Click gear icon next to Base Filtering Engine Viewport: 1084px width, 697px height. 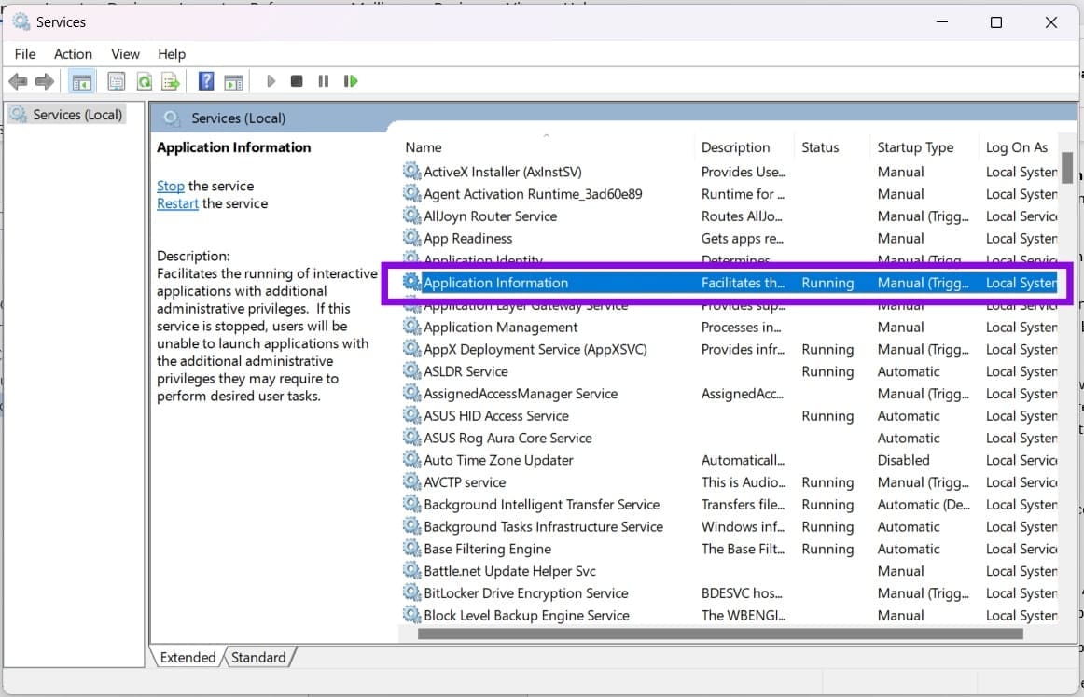pos(412,548)
